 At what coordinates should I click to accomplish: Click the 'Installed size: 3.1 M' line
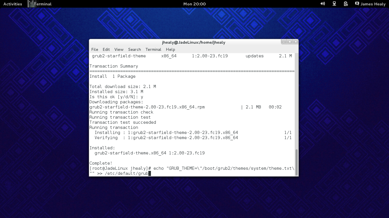pyautogui.click(x=116, y=92)
